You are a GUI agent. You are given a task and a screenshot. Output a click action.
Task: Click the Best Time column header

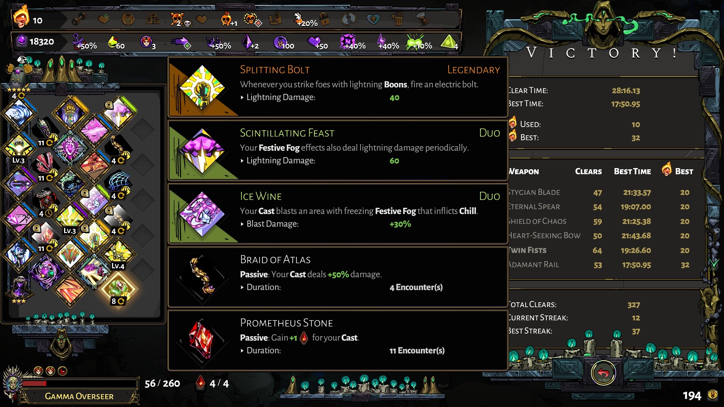click(632, 171)
